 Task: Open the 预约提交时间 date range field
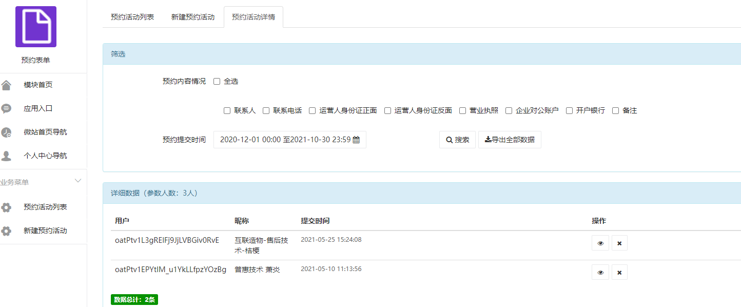pyautogui.click(x=290, y=140)
